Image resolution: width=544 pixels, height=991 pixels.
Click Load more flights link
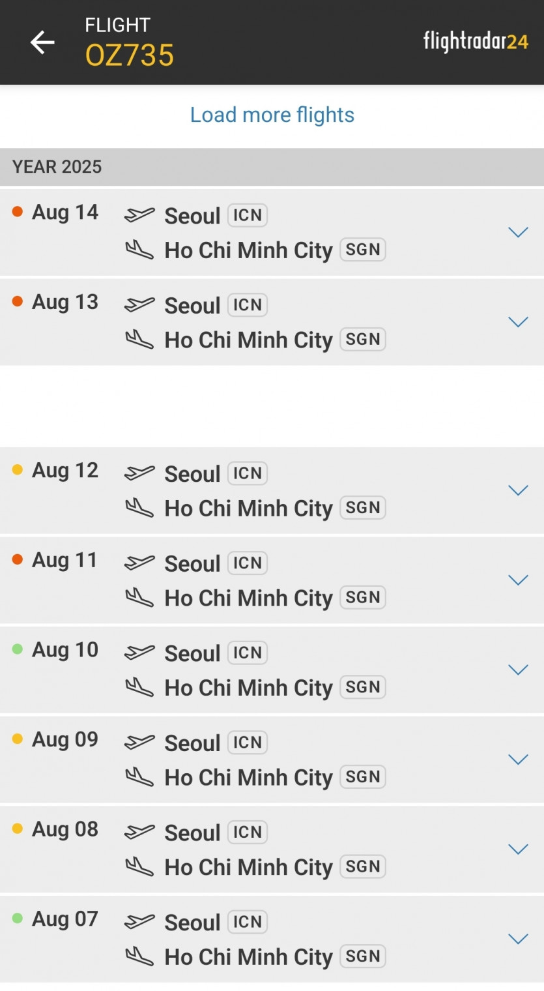click(x=272, y=115)
